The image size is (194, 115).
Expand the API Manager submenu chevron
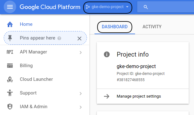click(81, 53)
